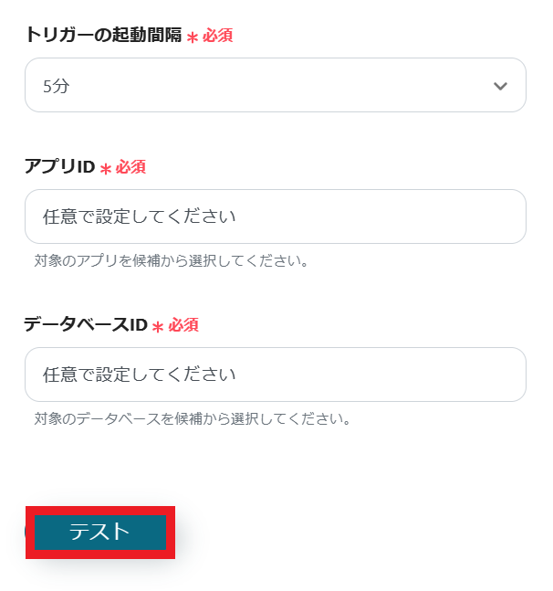This screenshot has height=591, width=553.
Task: Click the データベースID label text
Action: (x=86, y=325)
